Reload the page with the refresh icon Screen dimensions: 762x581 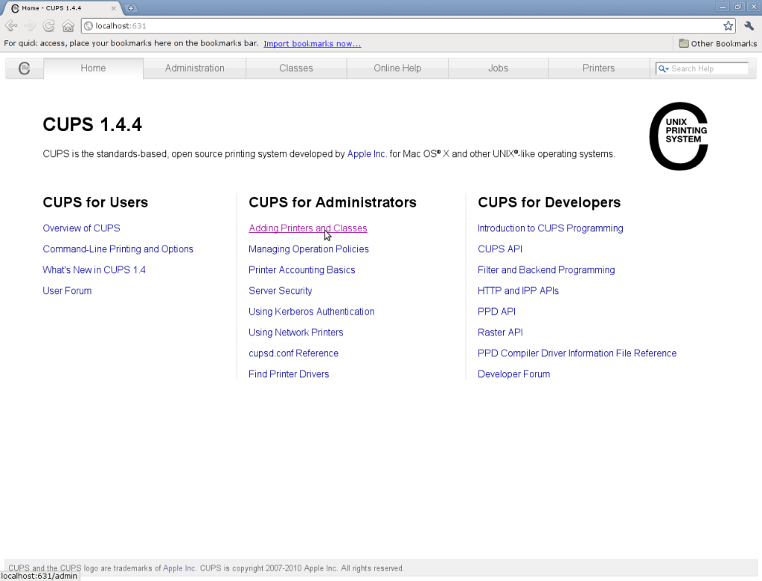[x=48, y=26]
